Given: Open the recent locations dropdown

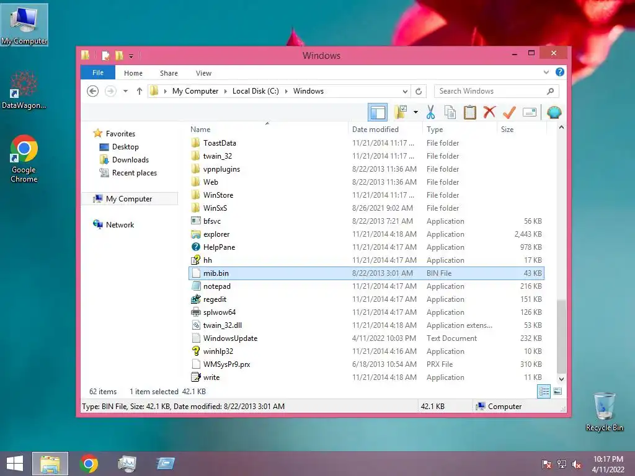Looking at the screenshot, I should click(125, 91).
